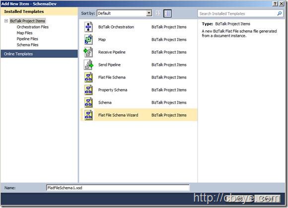Click the Name input field
The width and height of the screenshot is (288, 208).
[x=118, y=188]
